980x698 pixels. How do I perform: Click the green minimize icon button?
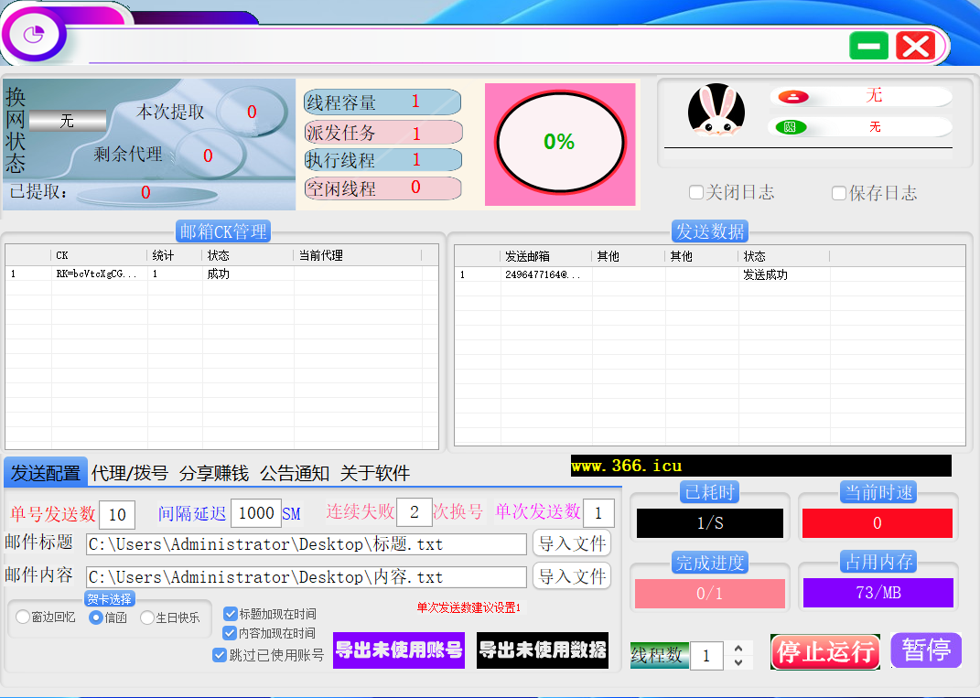[868, 46]
